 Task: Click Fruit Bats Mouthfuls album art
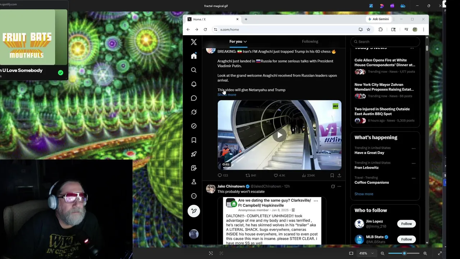(x=27, y=37)
